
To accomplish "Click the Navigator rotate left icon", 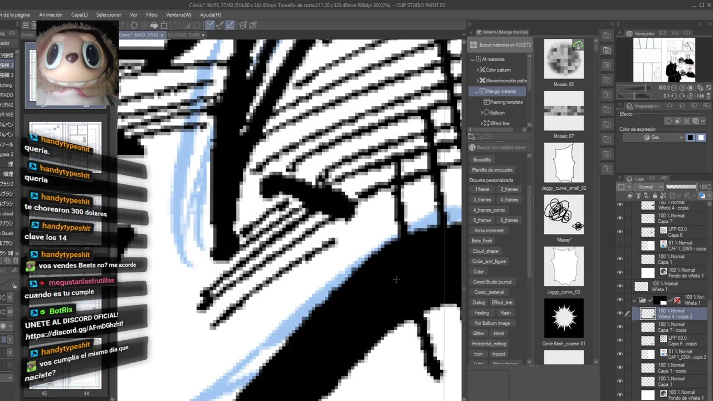I will 674,96.
